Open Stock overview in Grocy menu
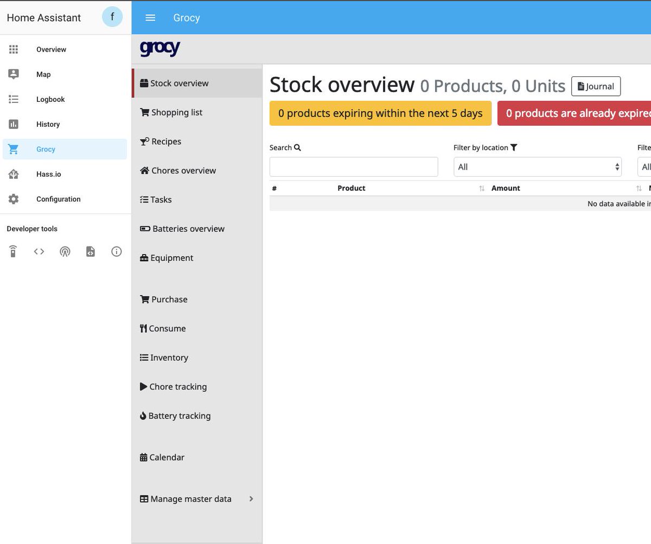Viewport: 651px width, 544px height. 197,83
